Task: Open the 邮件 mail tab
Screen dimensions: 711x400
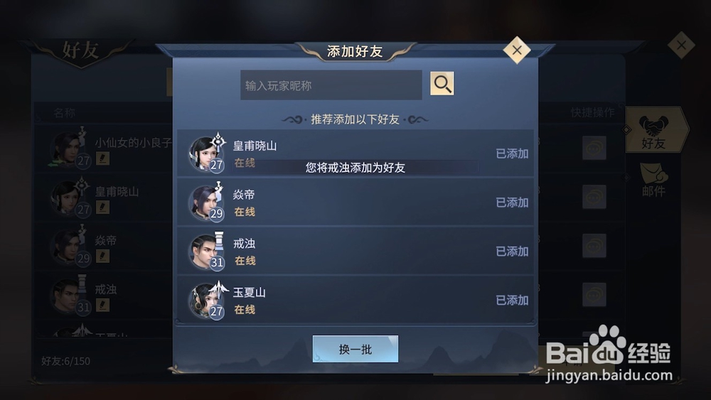Action: pyautogui.click(x=653, y=180)
